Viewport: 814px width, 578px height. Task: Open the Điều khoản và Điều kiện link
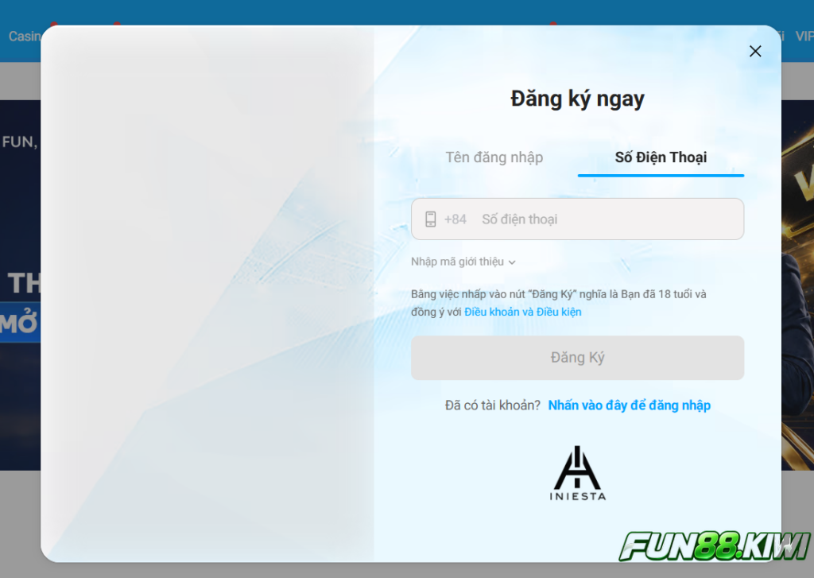[x=523, y=312]
